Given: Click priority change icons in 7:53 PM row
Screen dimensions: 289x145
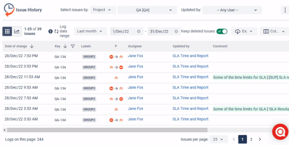Looking at the screenshot, I should point(116,57).
